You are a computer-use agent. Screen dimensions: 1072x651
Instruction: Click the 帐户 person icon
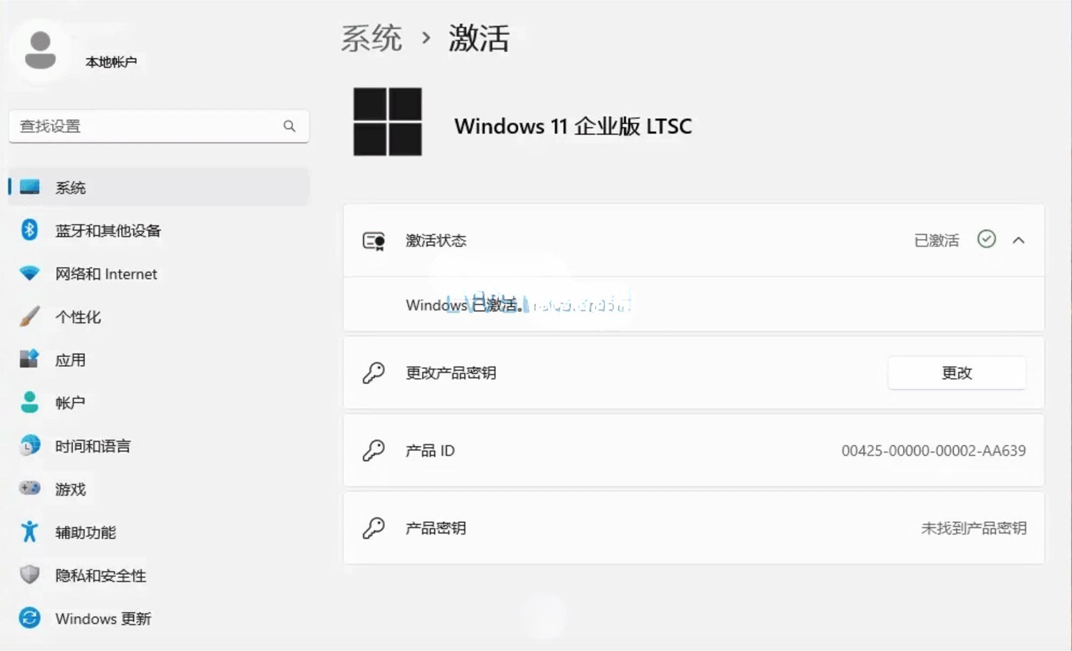click(30, 402)
